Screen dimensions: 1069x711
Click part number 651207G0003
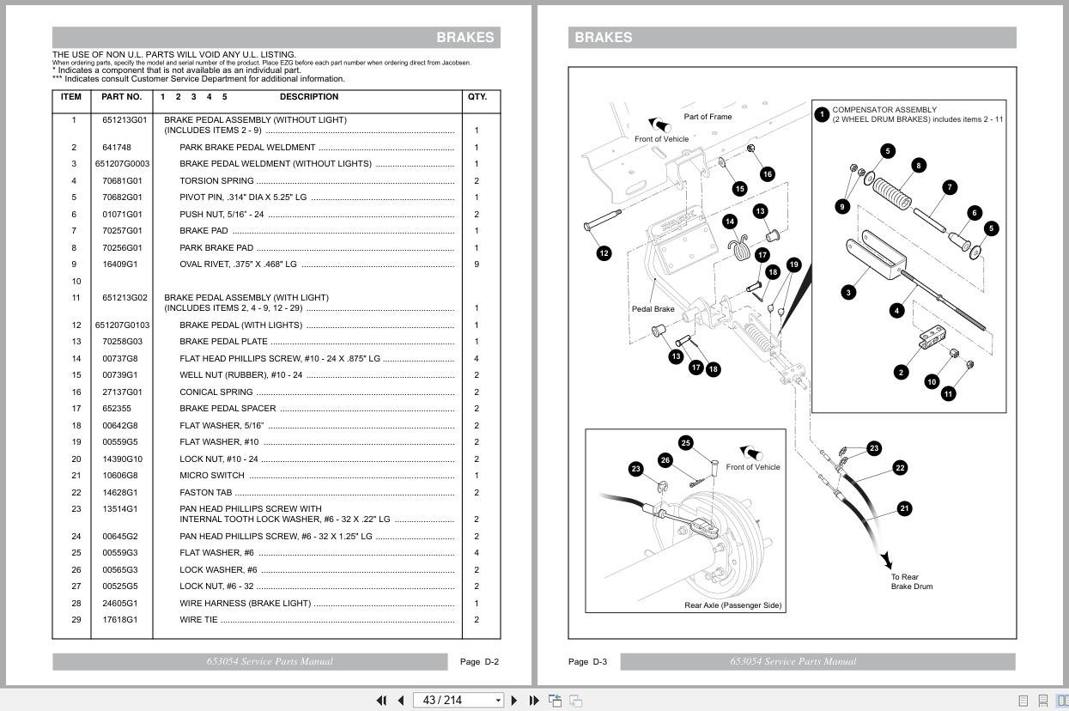click(x=122, y=164)
